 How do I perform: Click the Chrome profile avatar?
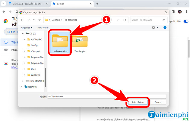point(180,11)
